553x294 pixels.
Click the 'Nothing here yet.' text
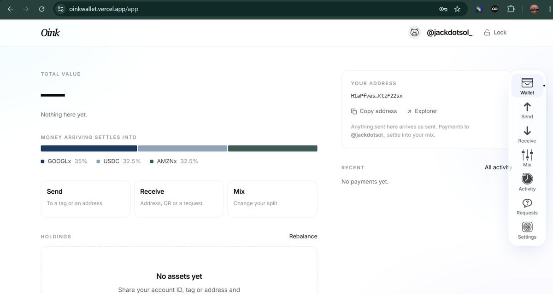click(x=64, y=115)
